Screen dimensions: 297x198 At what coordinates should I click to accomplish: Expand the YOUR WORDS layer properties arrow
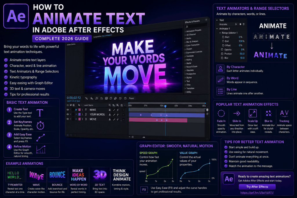tap(76, 114)
